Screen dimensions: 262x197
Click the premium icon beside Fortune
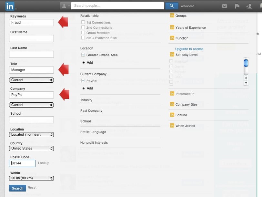[x=172, y=115]
